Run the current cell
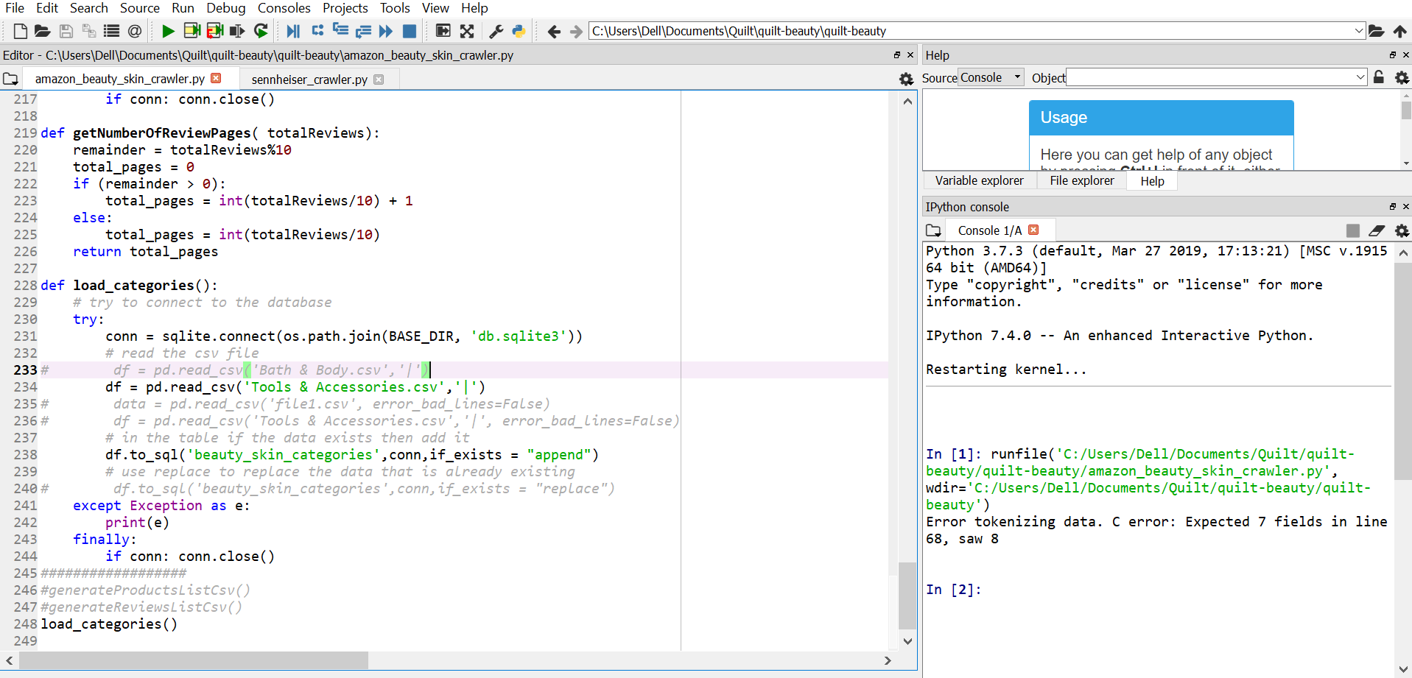This screenshot has height=678, width=1412. click(x=192, y=31)
